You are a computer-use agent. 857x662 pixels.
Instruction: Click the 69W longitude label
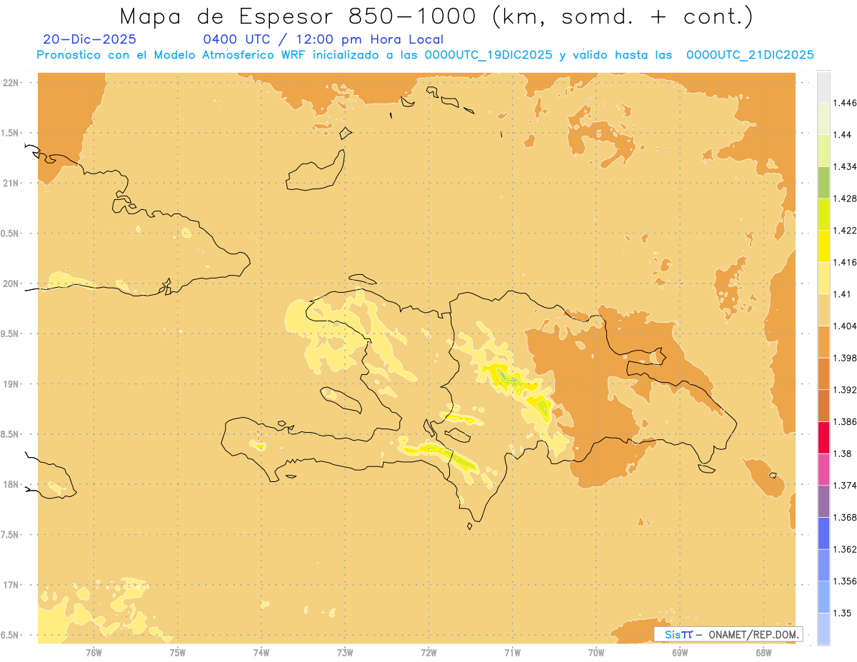680,652
